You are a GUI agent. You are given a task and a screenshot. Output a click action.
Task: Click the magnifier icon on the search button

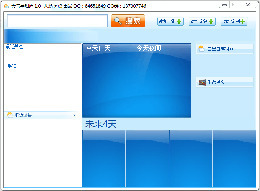click(118, 21)
